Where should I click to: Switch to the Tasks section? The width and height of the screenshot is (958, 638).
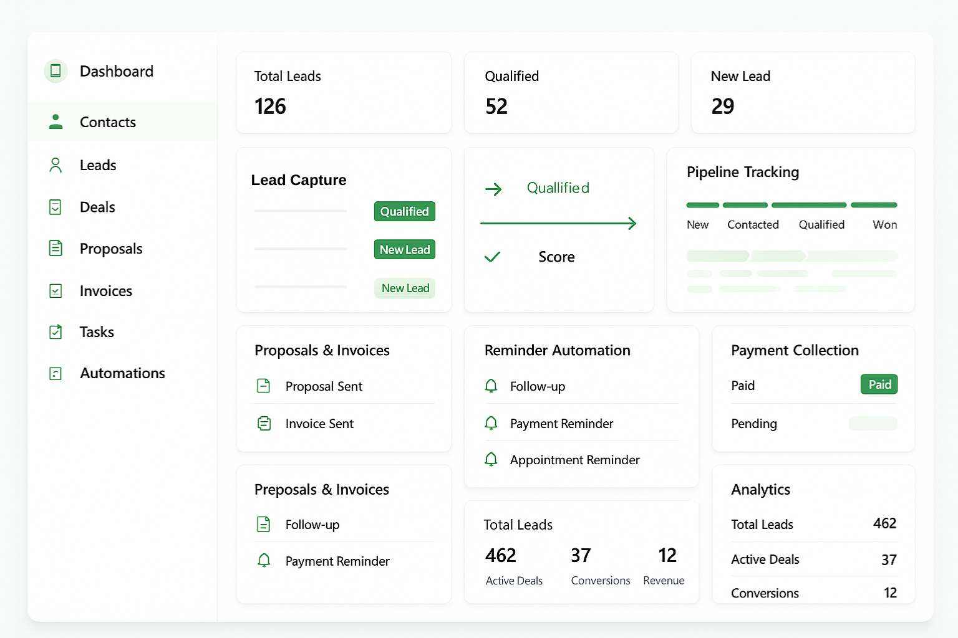(97, 331)
